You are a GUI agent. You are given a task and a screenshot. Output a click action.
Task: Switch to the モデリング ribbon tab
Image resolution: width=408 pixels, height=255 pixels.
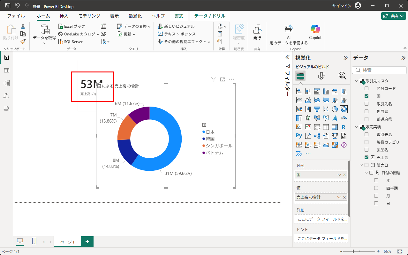tap(89, 16)
